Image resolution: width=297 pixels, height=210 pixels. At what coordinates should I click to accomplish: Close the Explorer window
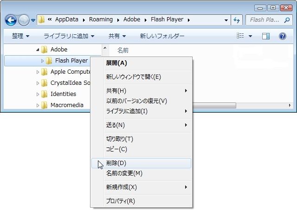point(286,8)
